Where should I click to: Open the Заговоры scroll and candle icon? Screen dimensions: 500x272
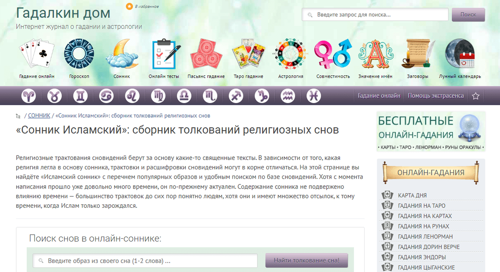(417, 54)
